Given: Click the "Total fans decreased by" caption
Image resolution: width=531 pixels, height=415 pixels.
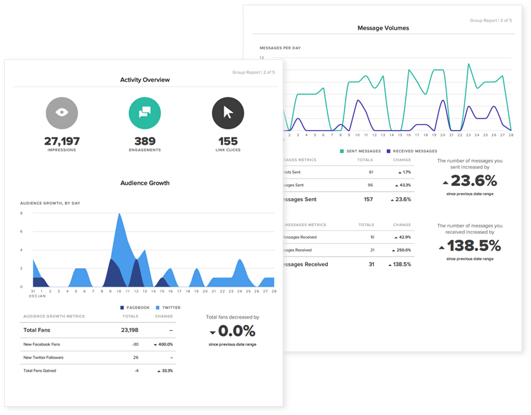Looking at the screenshot, I should (232, 318).
